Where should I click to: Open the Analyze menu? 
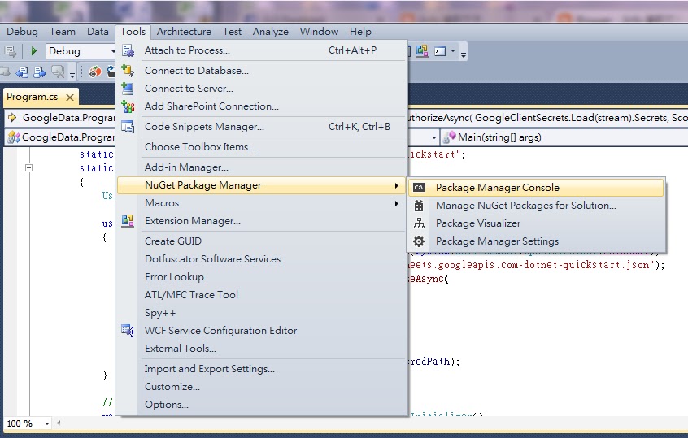270,32
